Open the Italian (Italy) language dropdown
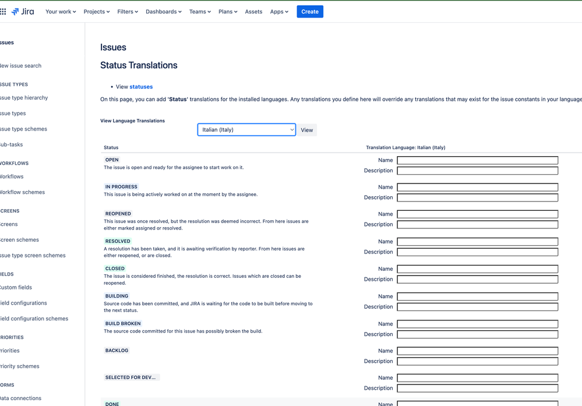This screenshot has height=406, width=582. pos(246,129)
